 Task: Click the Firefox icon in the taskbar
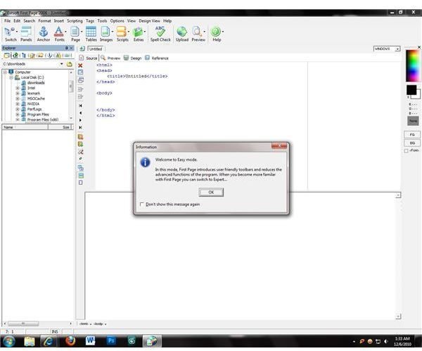[70, 341]
